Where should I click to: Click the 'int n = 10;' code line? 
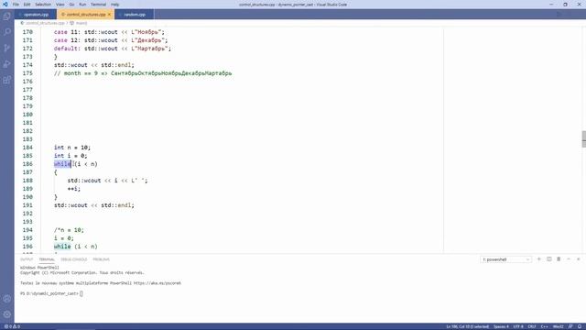tap(72, 148)
